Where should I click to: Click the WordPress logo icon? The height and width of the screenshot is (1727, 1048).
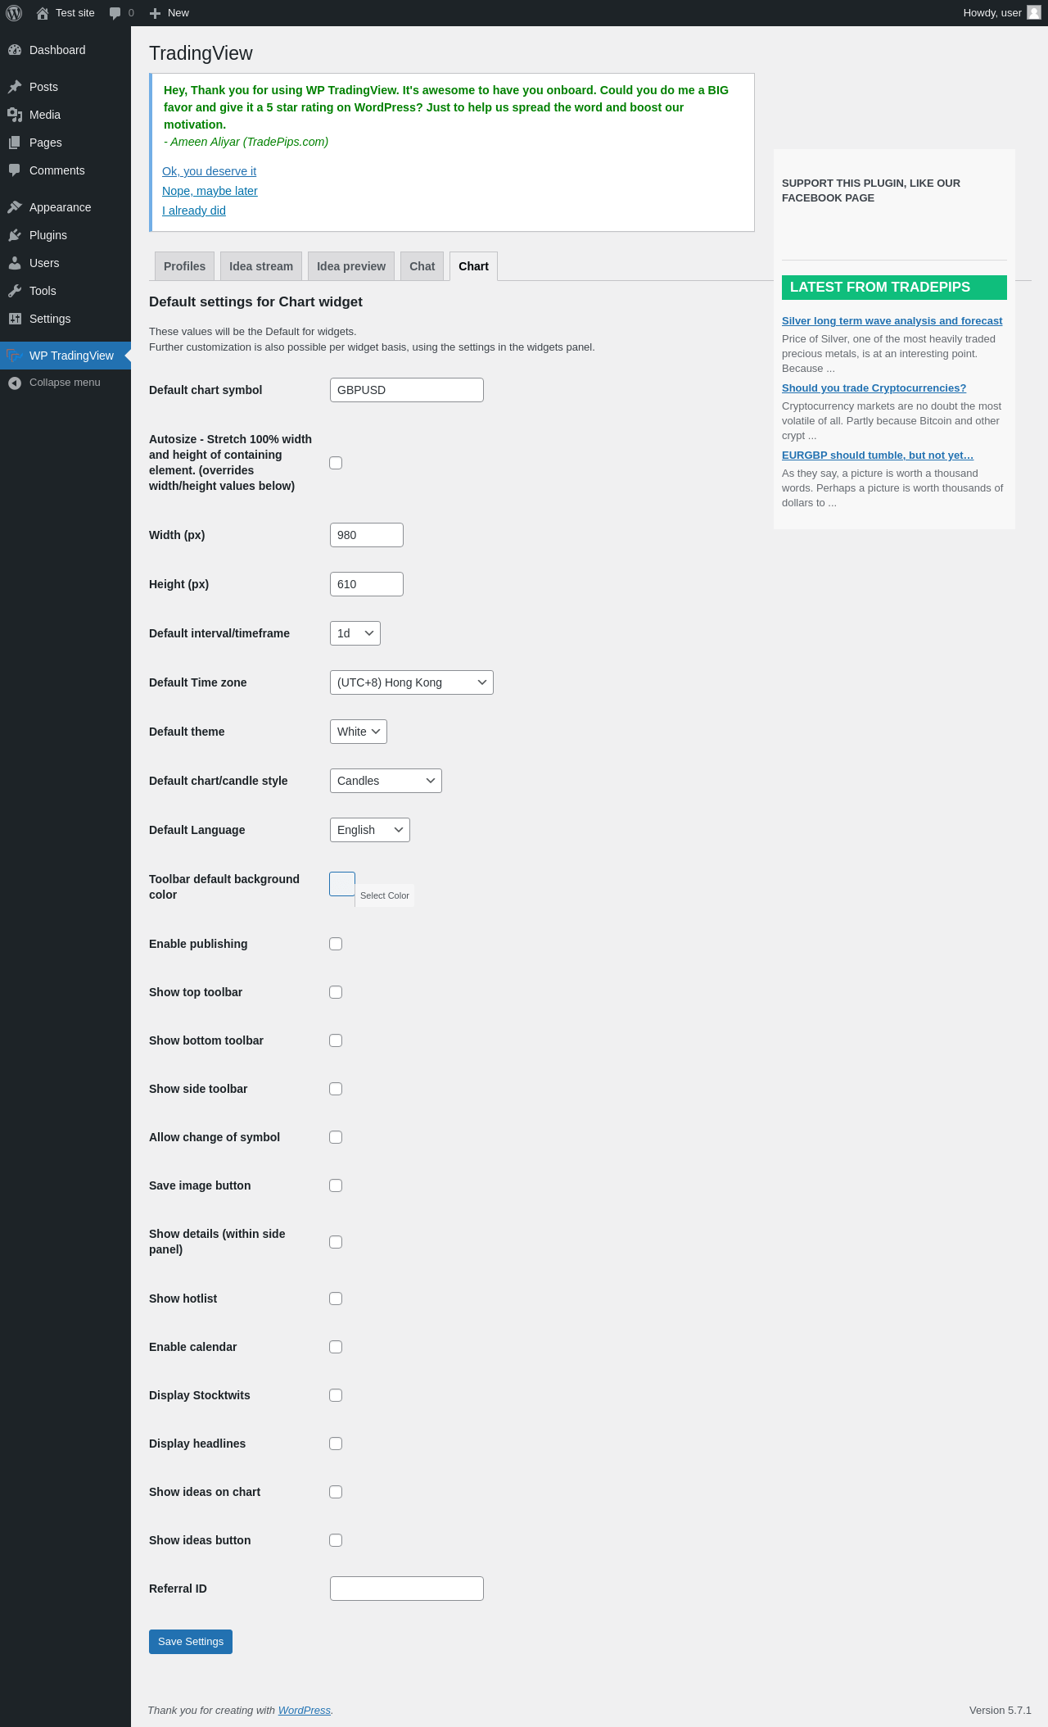tap(14, 13)
